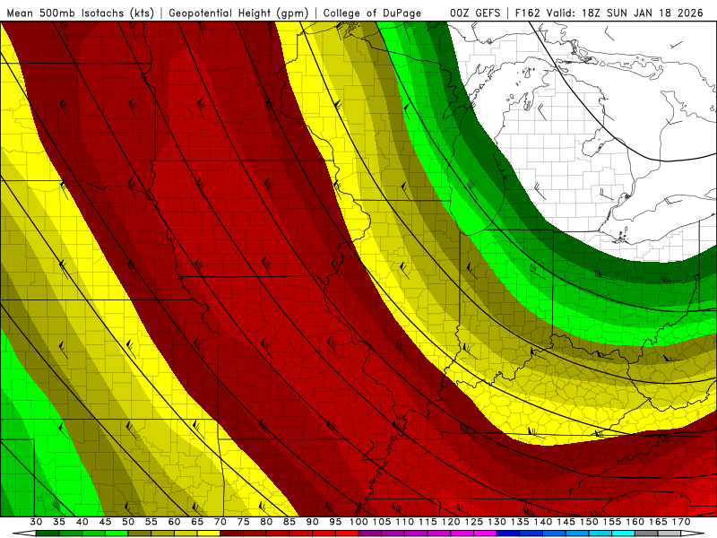This screenshot has width=717, height=538.
Task: Click the "College of DuPage" header text
Action: pos(372,13)
